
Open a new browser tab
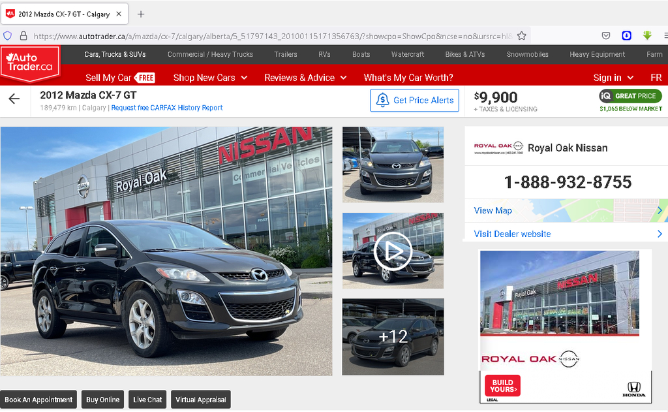tap(141, 14)
